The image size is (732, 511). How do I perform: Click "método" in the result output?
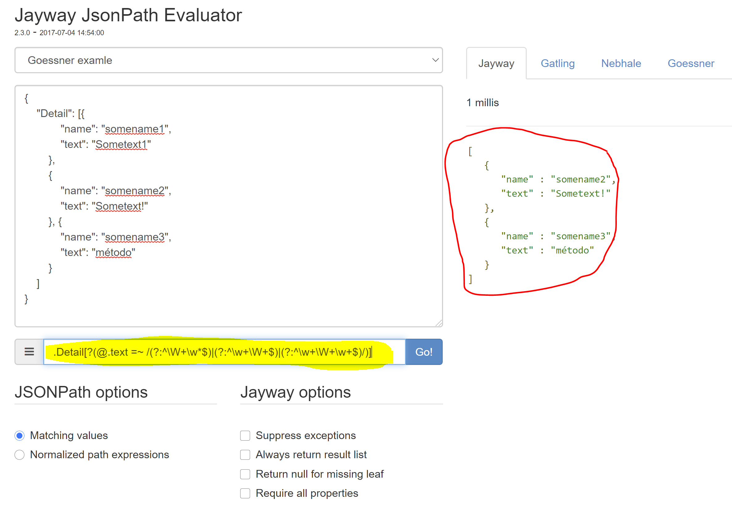tap(572, 250)
